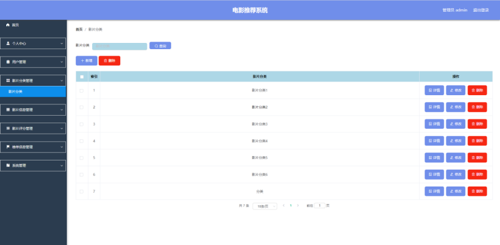Click the 查询 search button
The image size is (500, 245).
(160, 45)
